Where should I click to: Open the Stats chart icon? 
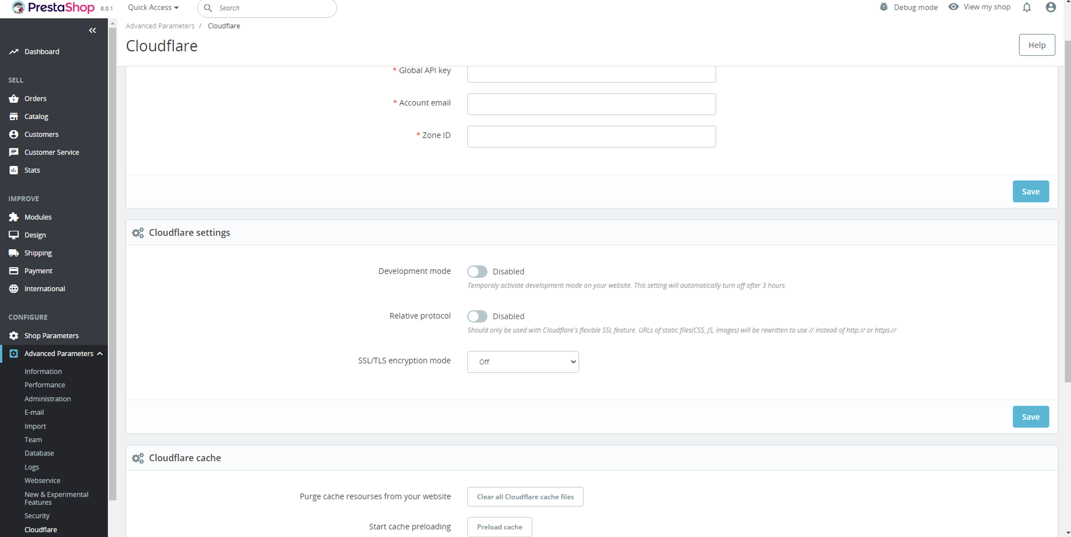(x=14, y=170)
